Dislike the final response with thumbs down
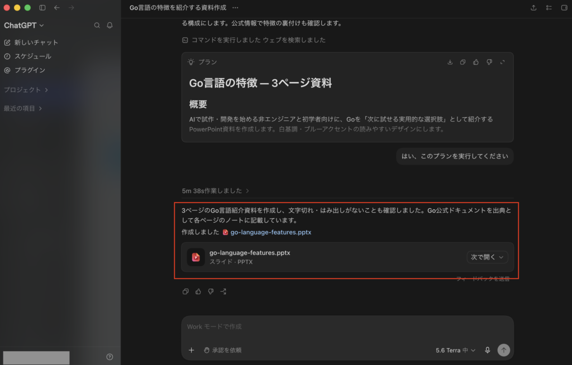 click(x=211, y=291)
